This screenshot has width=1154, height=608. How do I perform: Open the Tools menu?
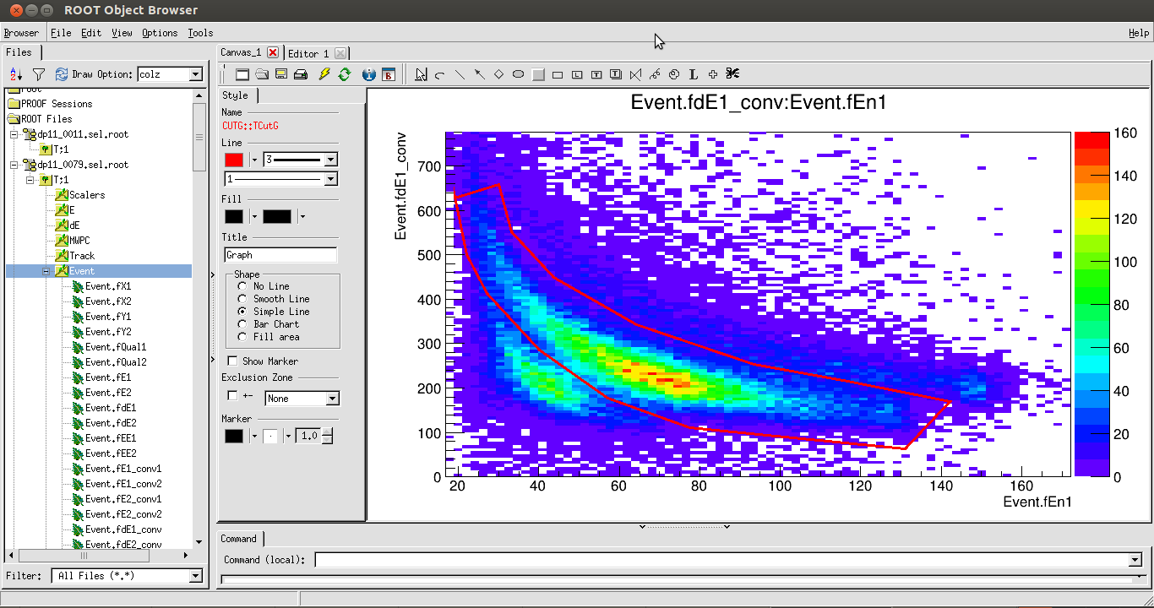click(x=200, y=33)
